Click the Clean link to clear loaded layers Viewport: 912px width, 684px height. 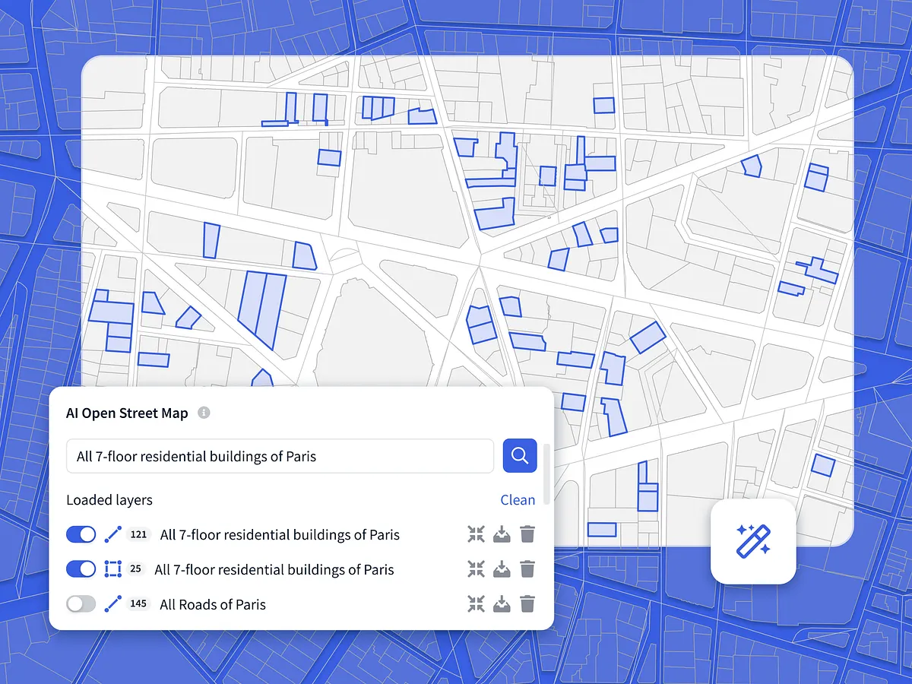click(x=518, y=499)
